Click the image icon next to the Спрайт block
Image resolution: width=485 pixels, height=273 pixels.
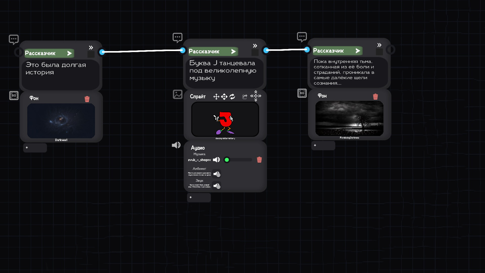[x=178, y=95]
